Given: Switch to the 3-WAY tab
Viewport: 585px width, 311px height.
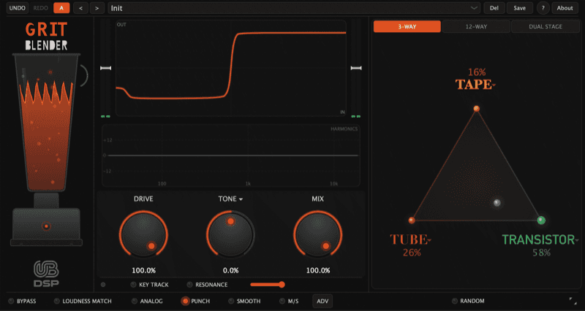Looking at the screenshot, I should tap(407, 26).
